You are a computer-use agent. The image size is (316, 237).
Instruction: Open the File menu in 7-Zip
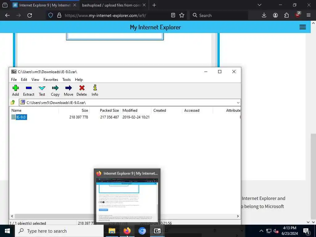(x=14, y=80)
